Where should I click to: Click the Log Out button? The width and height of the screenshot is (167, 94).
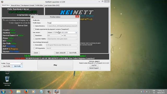(x=94, y=65)
